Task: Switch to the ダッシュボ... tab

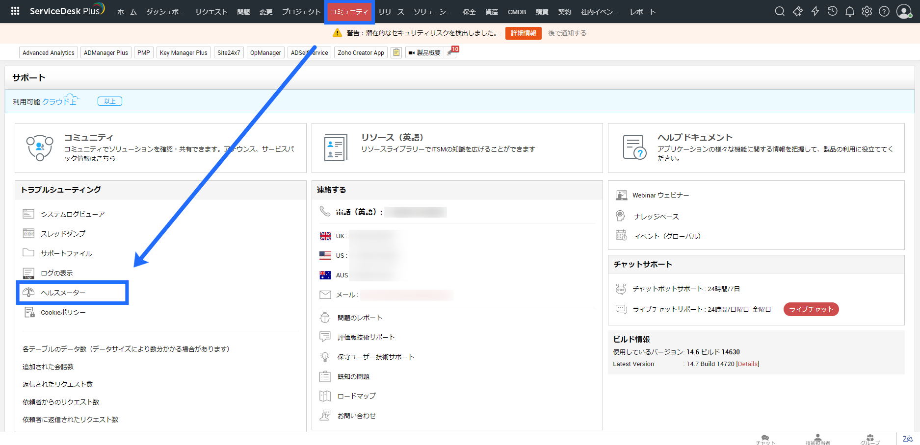Action: click(164, 12)
